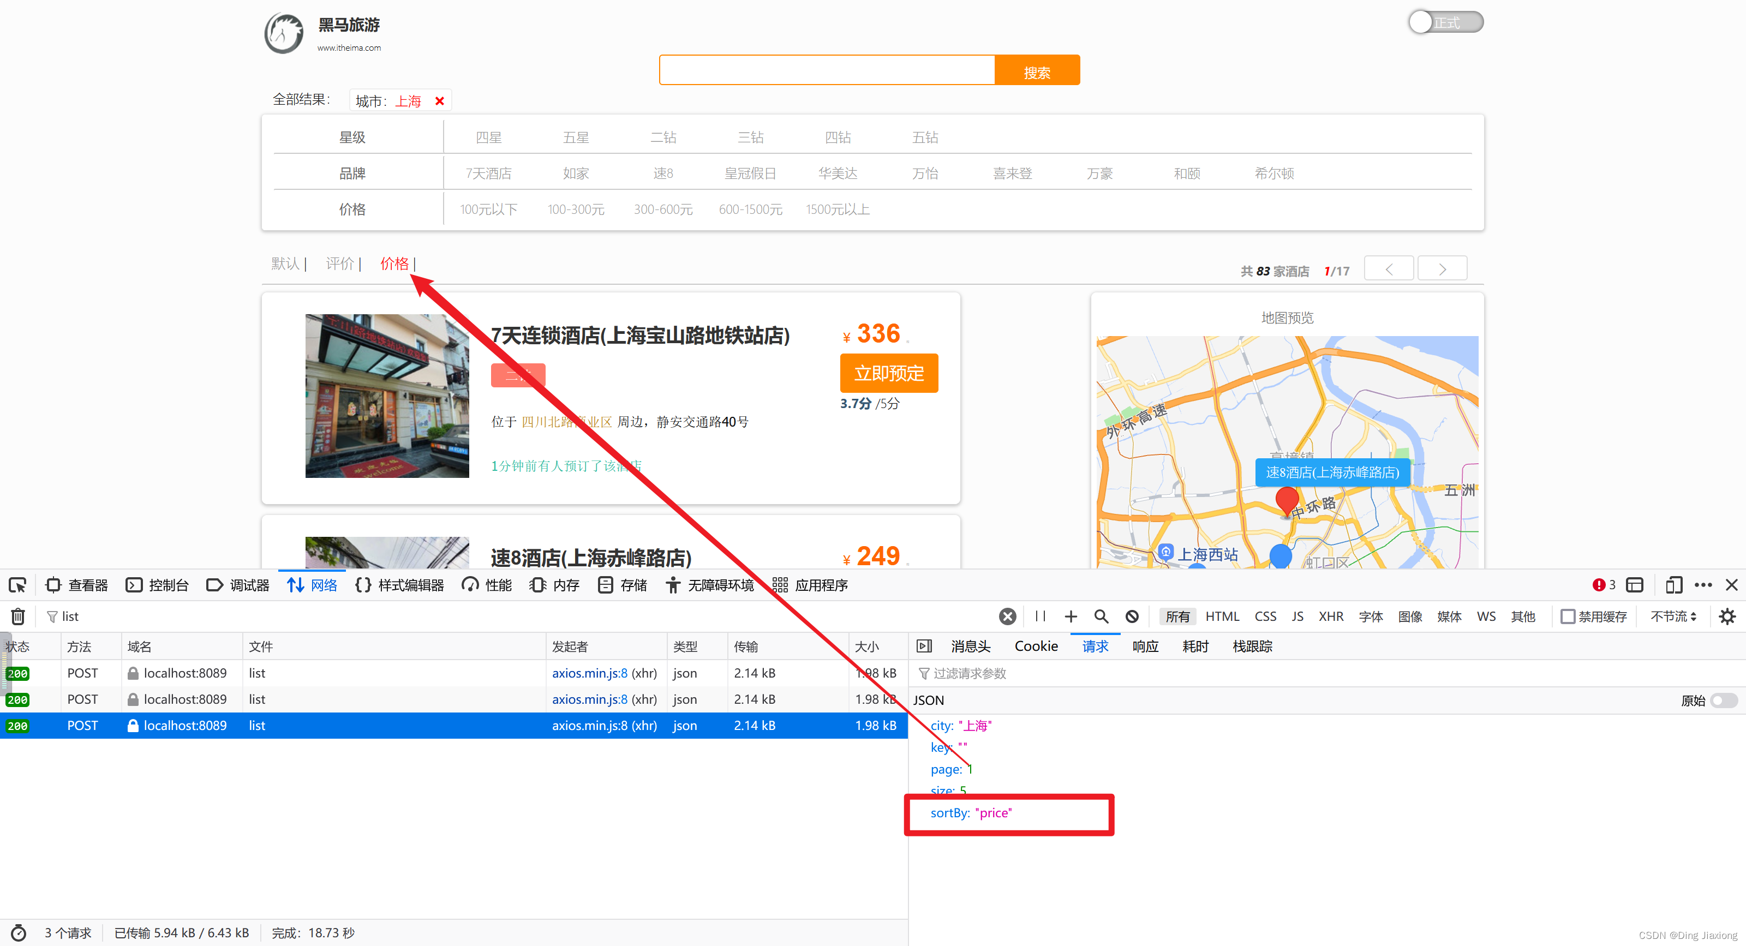The image size is (1746, 946).
Task: Click the 立即预定 booking button
Action: [x=889, y=373]
